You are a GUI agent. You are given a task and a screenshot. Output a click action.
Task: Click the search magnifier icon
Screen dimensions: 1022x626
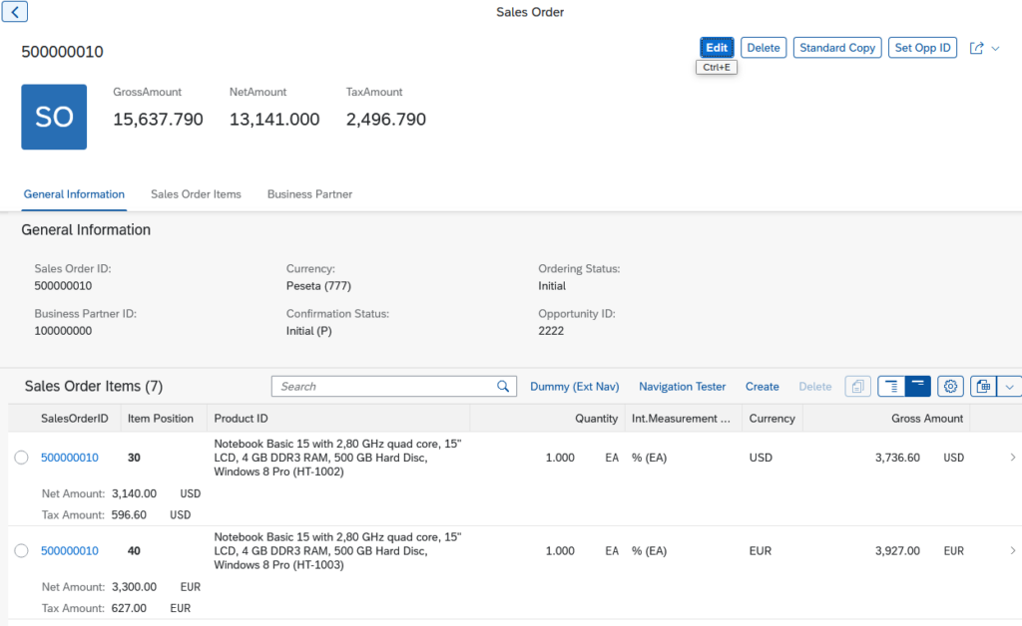[504, 387]
